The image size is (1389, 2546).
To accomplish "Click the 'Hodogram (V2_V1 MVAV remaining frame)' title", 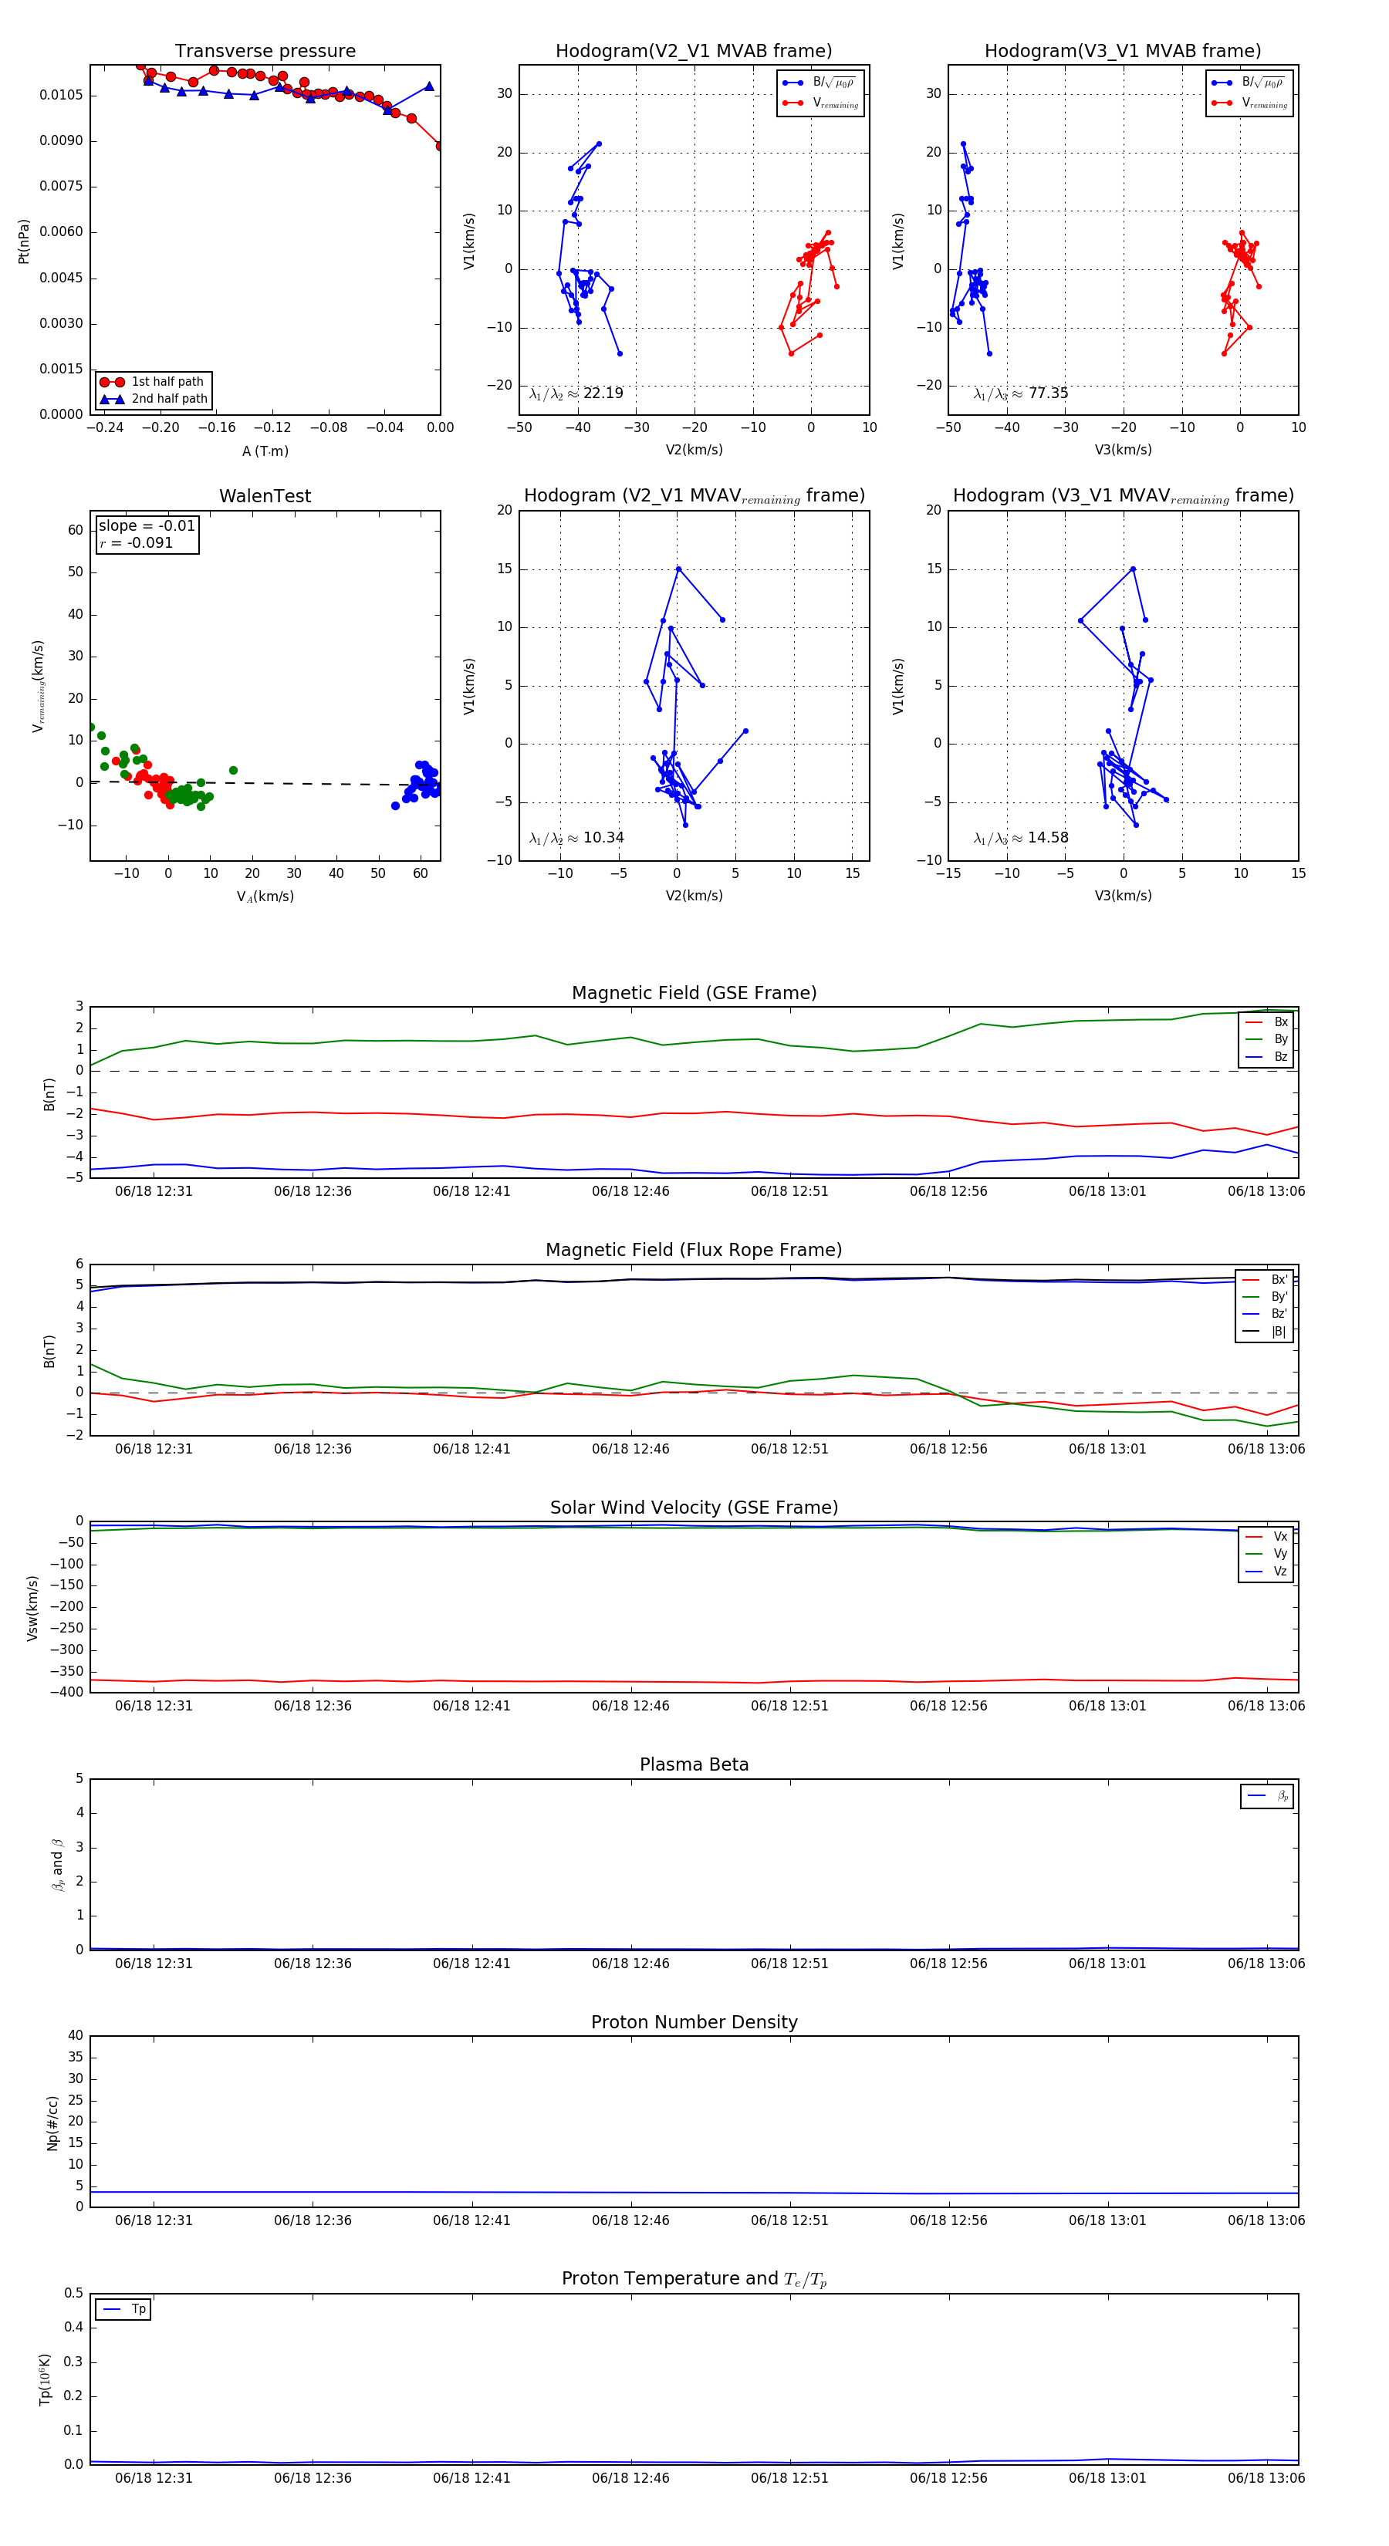I will (x=694, y=496).
